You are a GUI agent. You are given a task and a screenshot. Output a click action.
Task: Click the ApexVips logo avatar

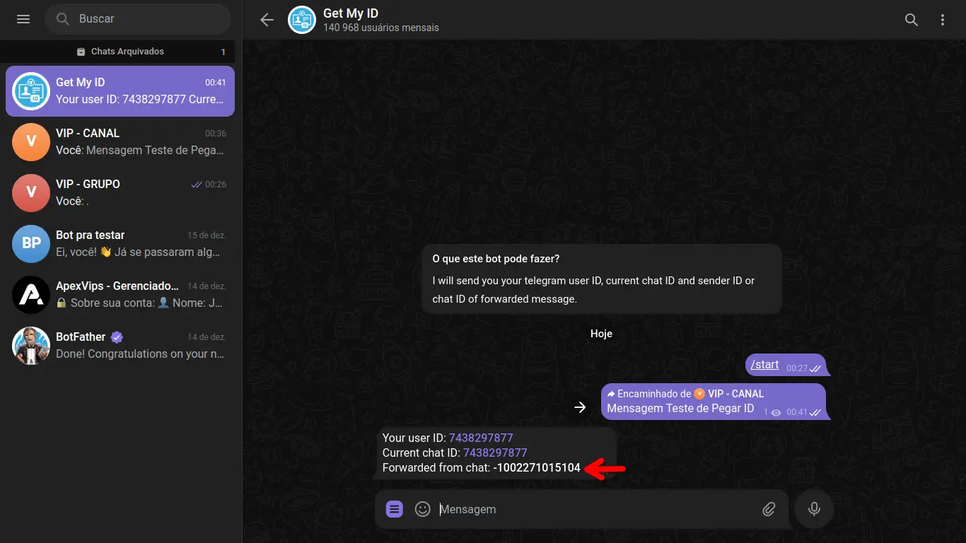pyautogui.click(x=31, y=295)
